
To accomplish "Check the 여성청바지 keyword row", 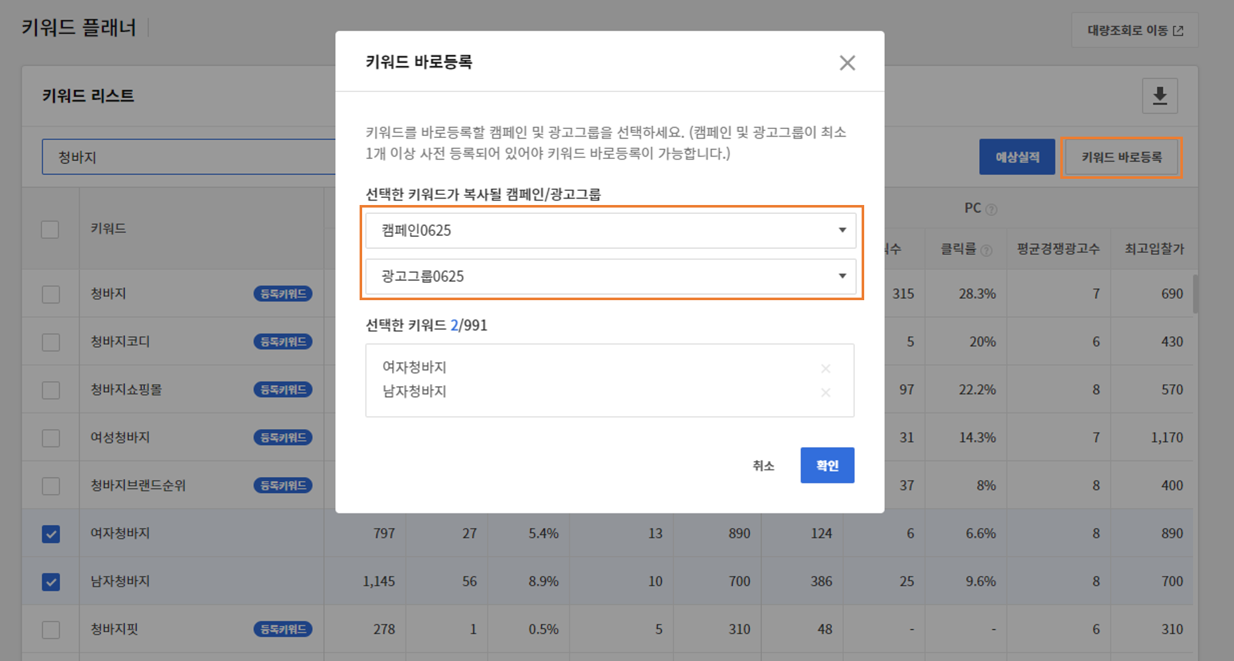I will point(50,438).
